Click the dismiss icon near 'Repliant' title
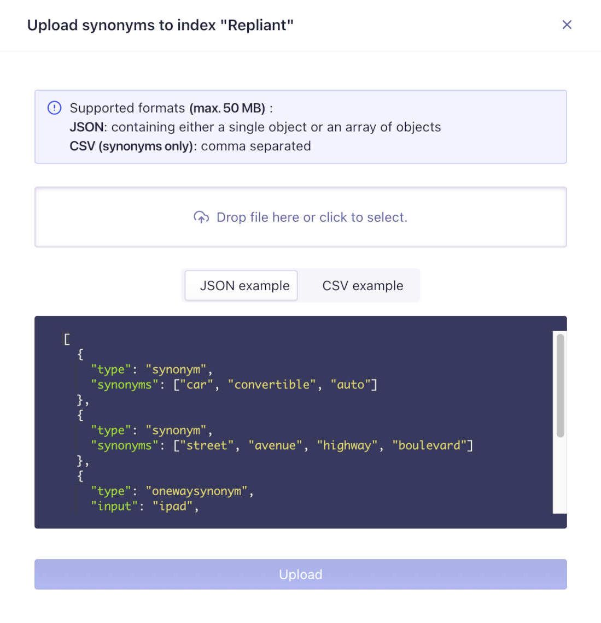 [567, 25]
